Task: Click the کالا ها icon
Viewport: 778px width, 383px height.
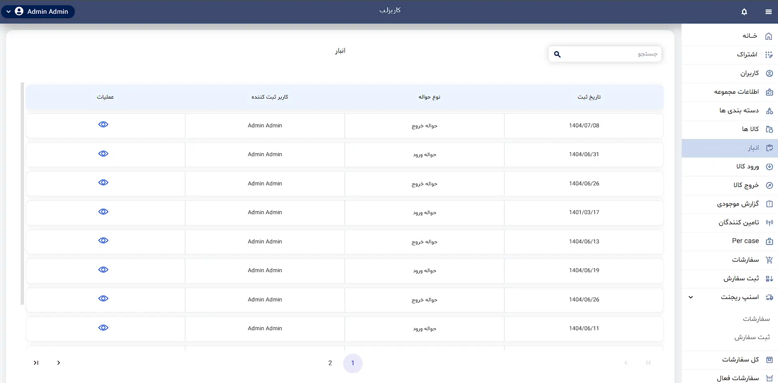Action: coord(769,129)
